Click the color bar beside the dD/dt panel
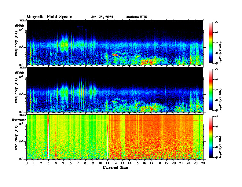Screen dimensions: 242x187 (x=211, y=90)
